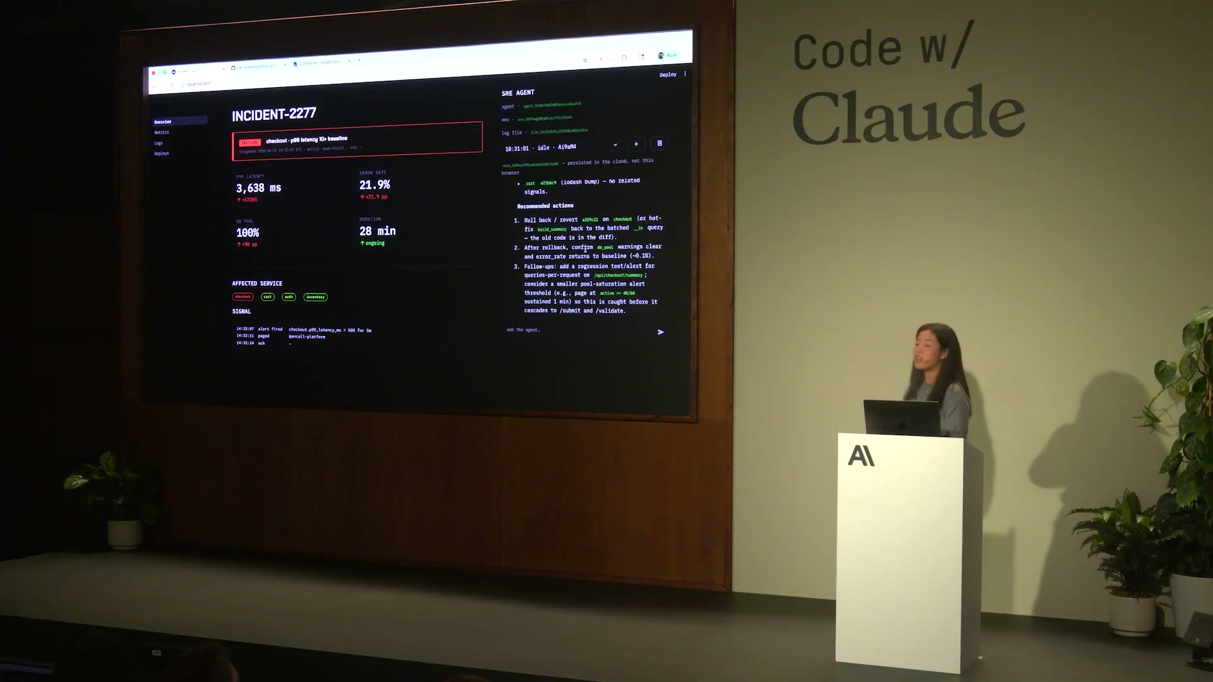The width and height of the screenshot is (1213, 682).
Task: Open the Overview sidebar tab
Action: coord(180,121)
